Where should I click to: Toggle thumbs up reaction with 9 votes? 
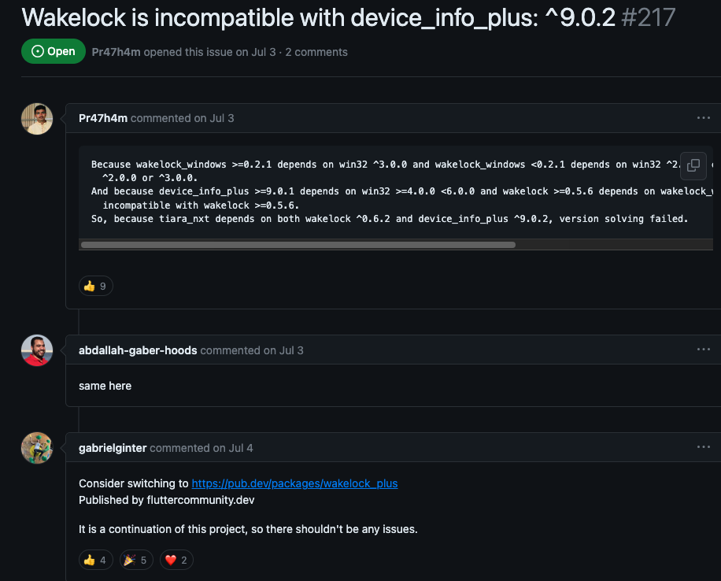coord(95,286)
